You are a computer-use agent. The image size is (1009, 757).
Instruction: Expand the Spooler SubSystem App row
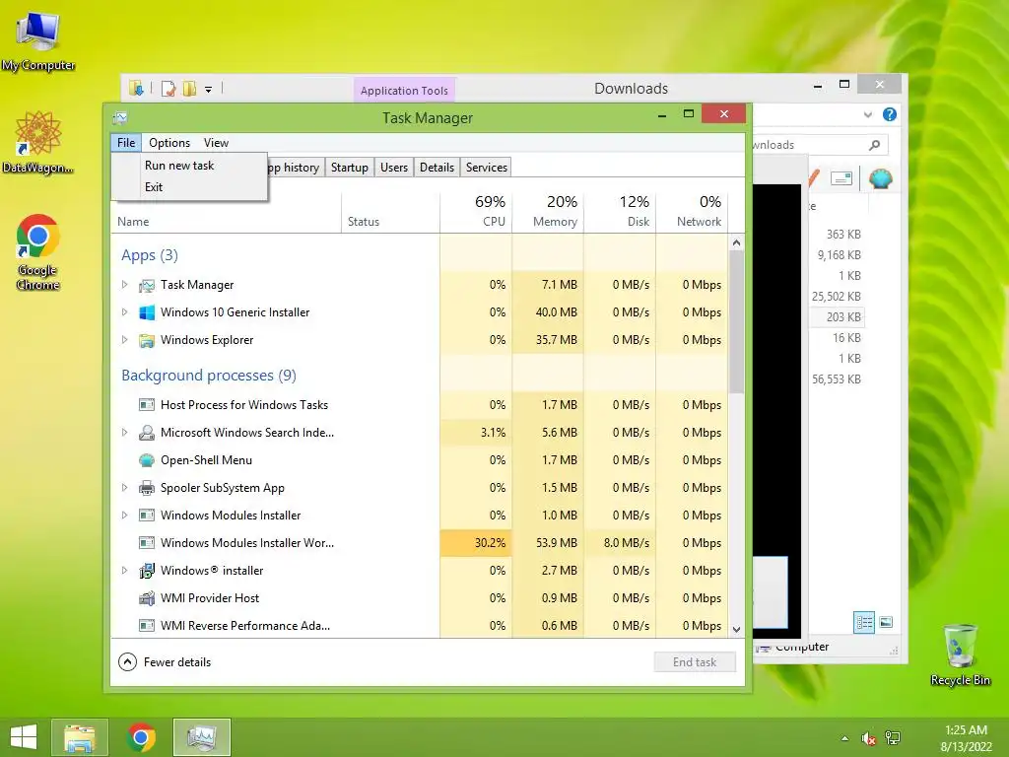tap(125, 488)
